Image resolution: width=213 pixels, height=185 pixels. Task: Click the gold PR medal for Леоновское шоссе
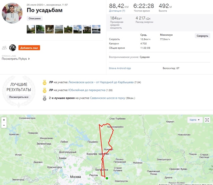point(44,82)
